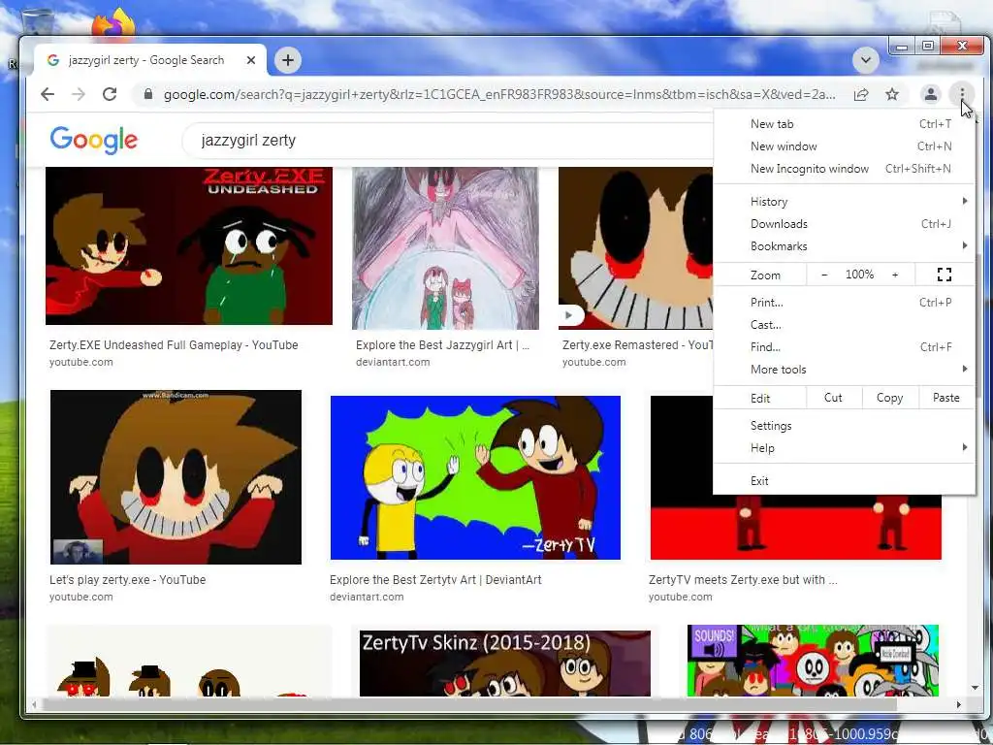This screenshot has width=993, height=745.
Task: Click Let's play zerty.exe - YouTube link
Action: [127, 580]
